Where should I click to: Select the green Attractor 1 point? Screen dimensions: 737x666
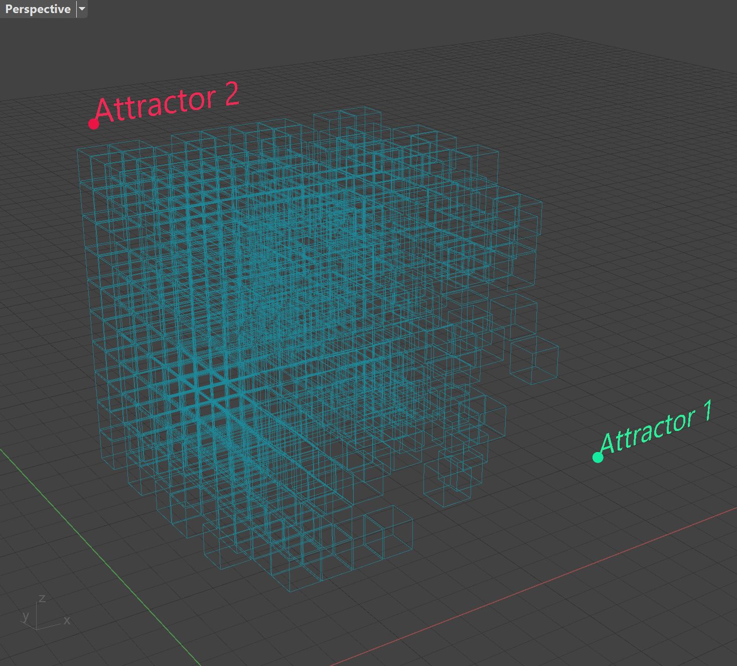tap(598, 457)
